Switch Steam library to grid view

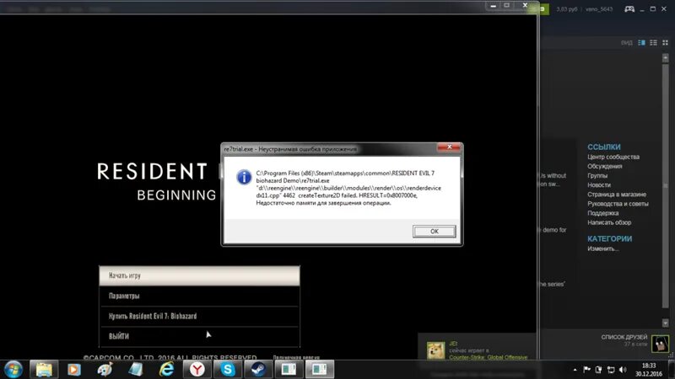pyautogui.click(x=665, y=43)
